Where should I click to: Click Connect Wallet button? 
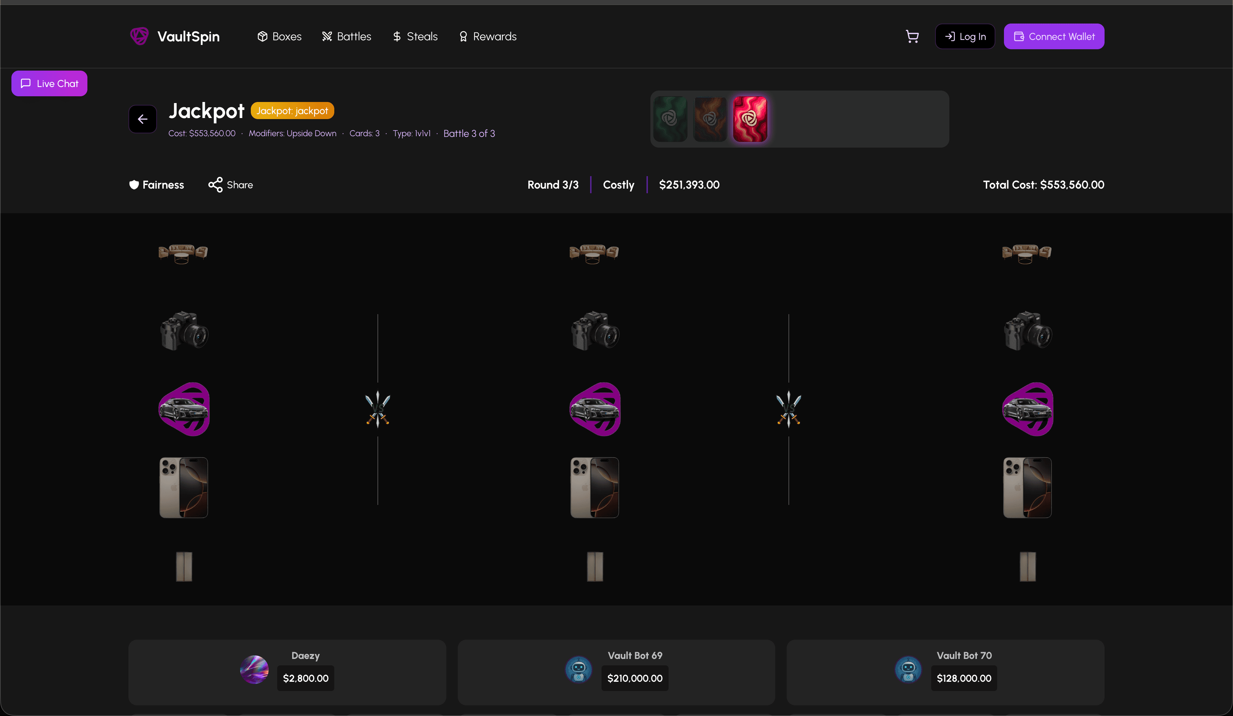1054,37
